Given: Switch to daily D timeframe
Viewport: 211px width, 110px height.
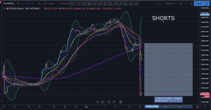Looking at the screenshot, I should point(29,4).
